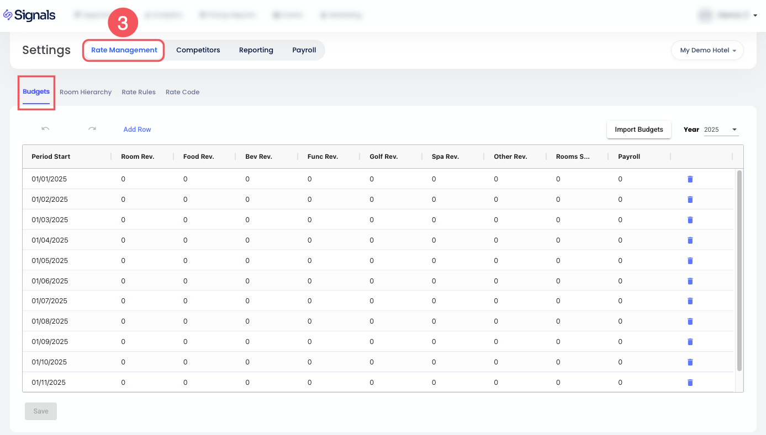Click the budget table vertical scrollbar

point(739,270)
